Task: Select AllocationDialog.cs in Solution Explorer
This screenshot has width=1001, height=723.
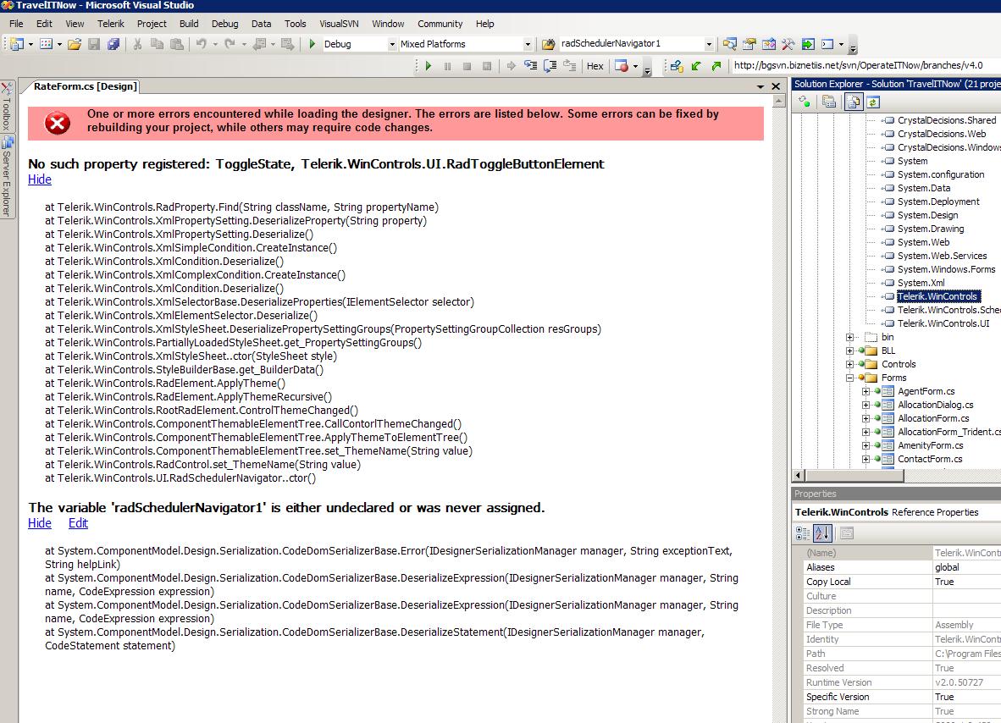Action: coord(935,405)
